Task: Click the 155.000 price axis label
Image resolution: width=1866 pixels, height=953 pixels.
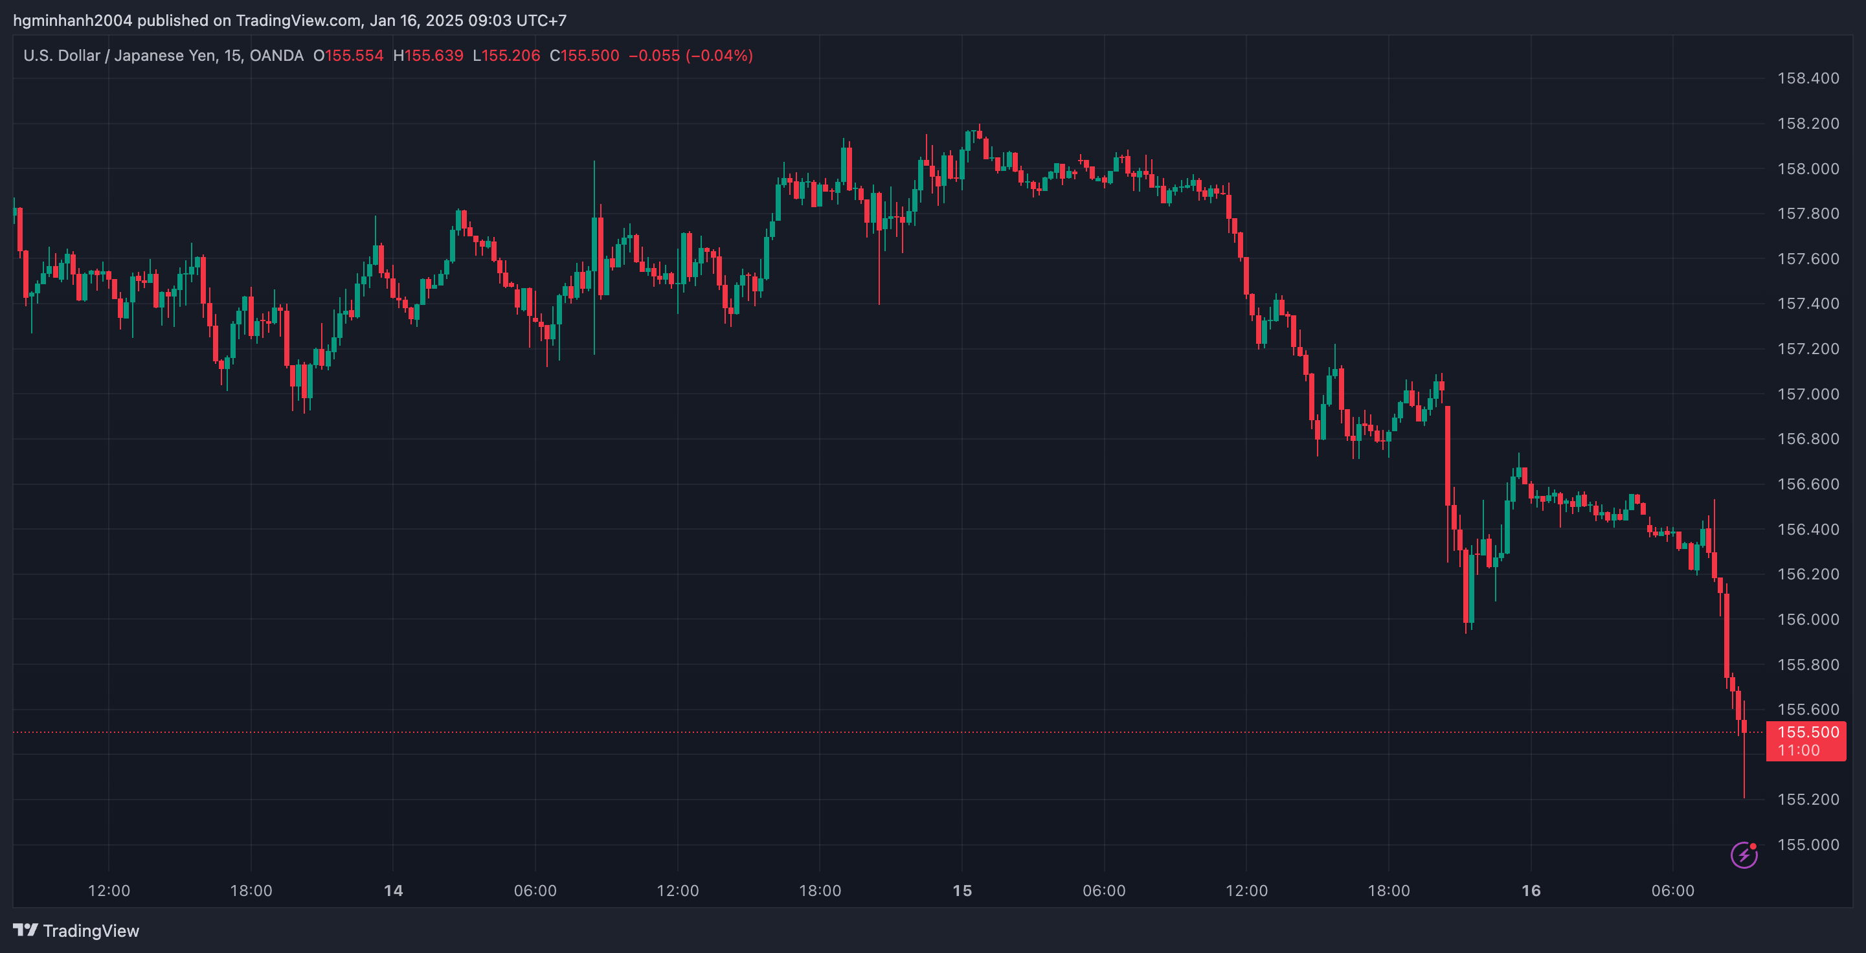Action: [x=1808, y=844]
